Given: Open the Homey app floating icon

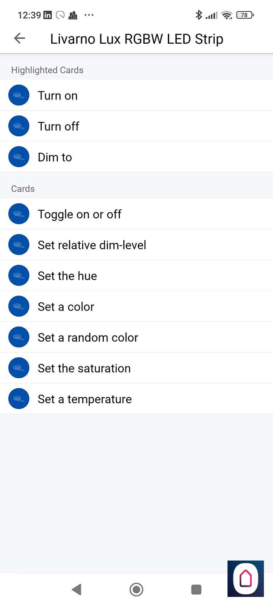Looking at the screenshot, I should (246, 578).
